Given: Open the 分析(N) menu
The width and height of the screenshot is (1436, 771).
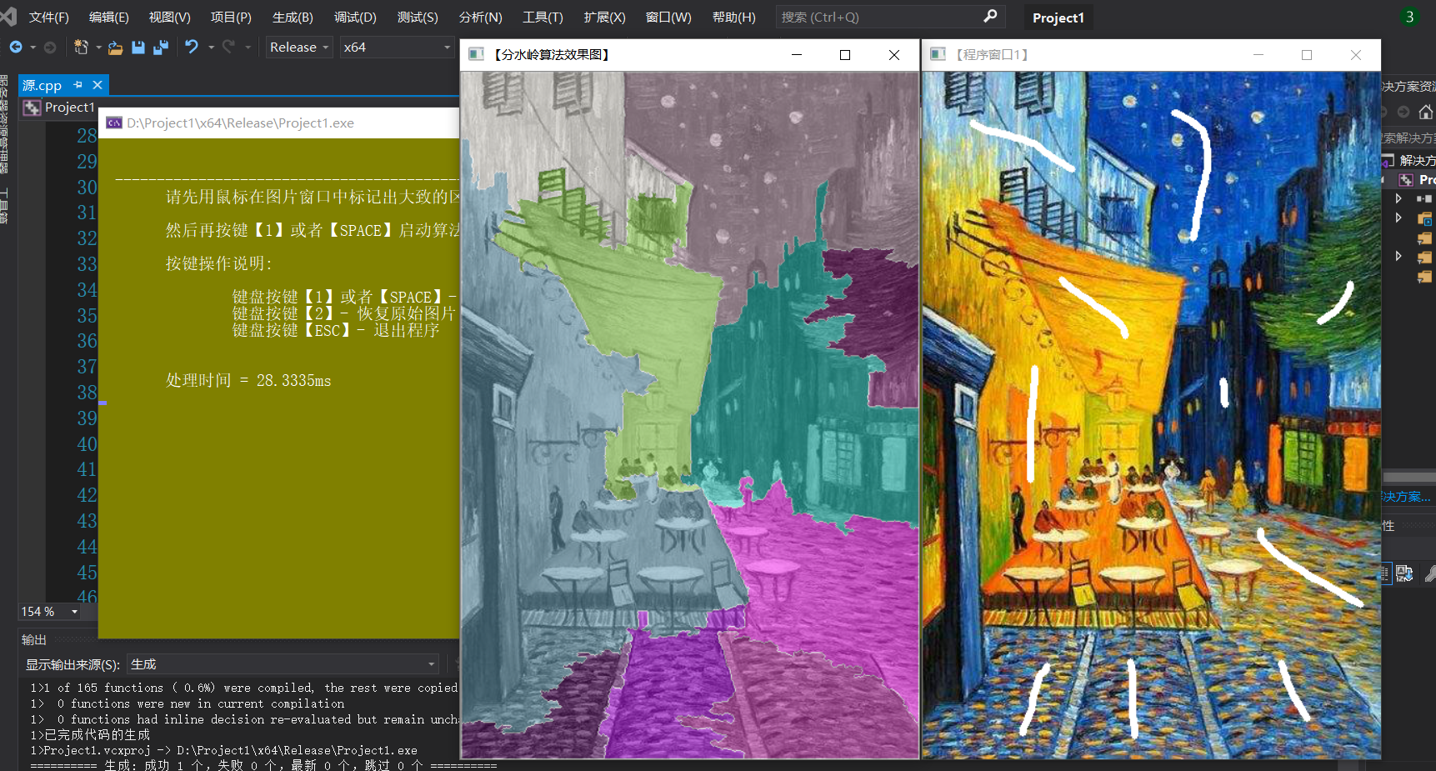Looking at the screenshot, I should click(x=480, y=17).
